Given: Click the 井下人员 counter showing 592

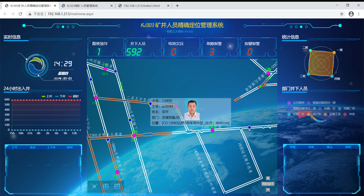Looking at the screenshot, I should pos(144,47).
